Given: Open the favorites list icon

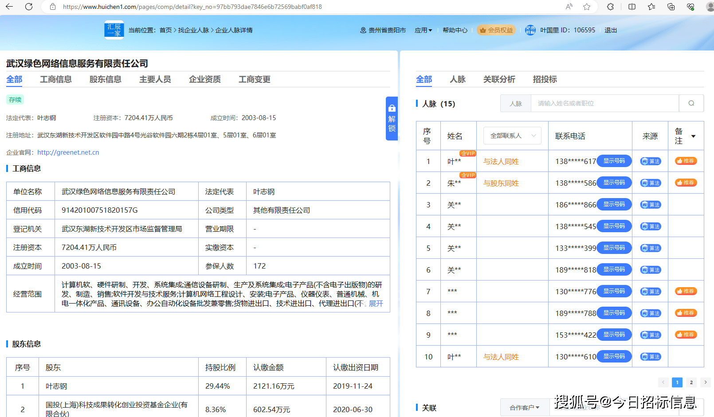Looking at the screenshot, I should coord(651,7).
